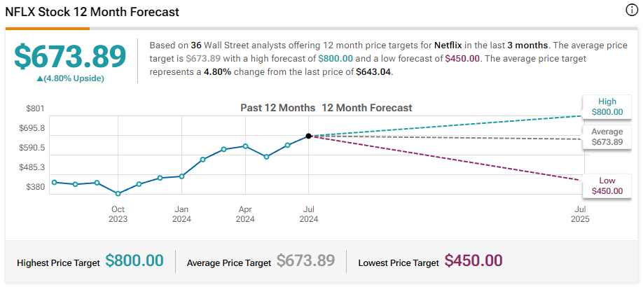The height and width of the screenshot is (287, 643).
Task: Select the lowest data point above Oct 2023
Action: tap(118, 193)
